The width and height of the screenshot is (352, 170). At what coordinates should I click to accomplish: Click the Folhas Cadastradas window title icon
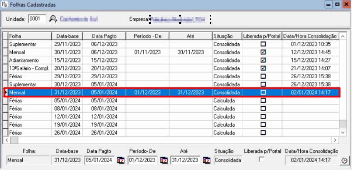(x=5, y=5)
